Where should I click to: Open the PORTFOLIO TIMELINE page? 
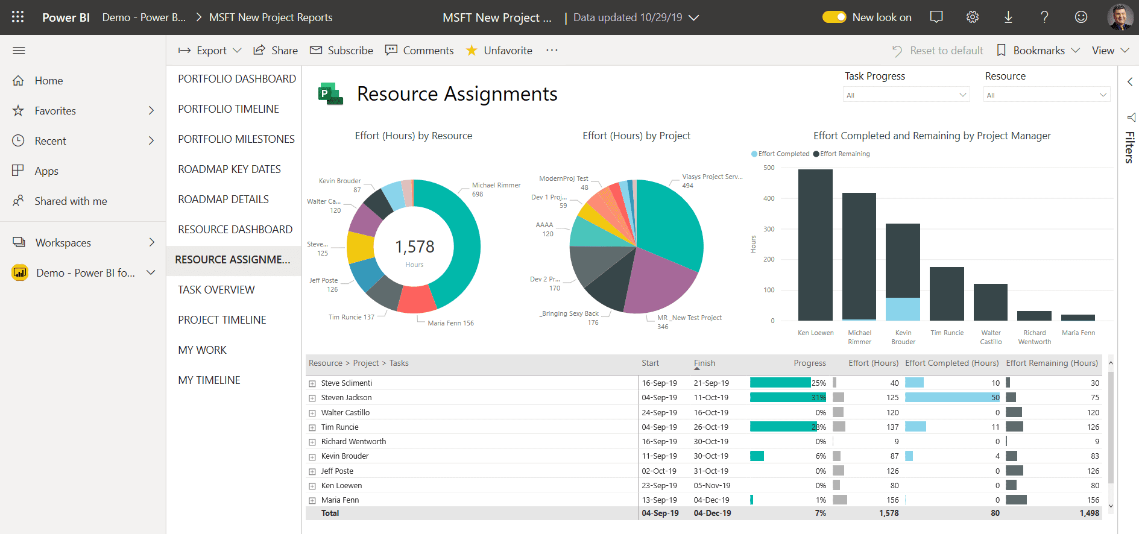229,109
